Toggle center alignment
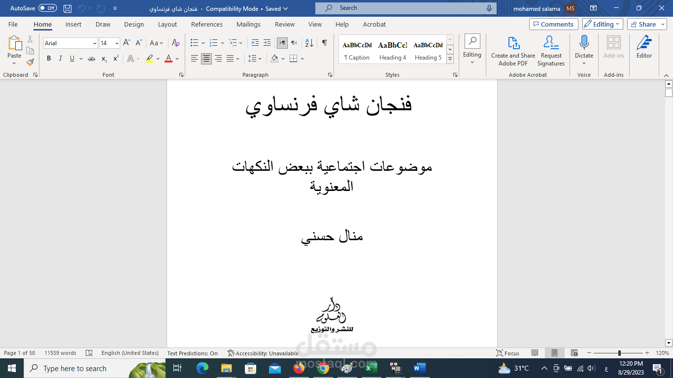The width and height of the screenshot is (673, 378). 206,59
